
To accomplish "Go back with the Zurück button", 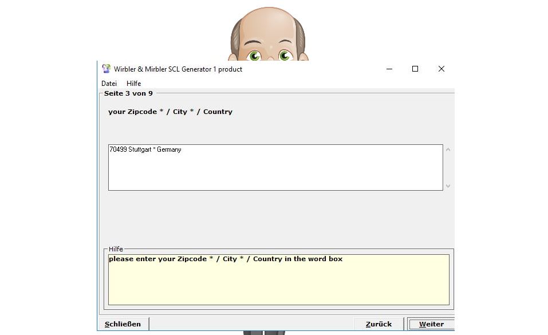I will click(x=379, y=324).
